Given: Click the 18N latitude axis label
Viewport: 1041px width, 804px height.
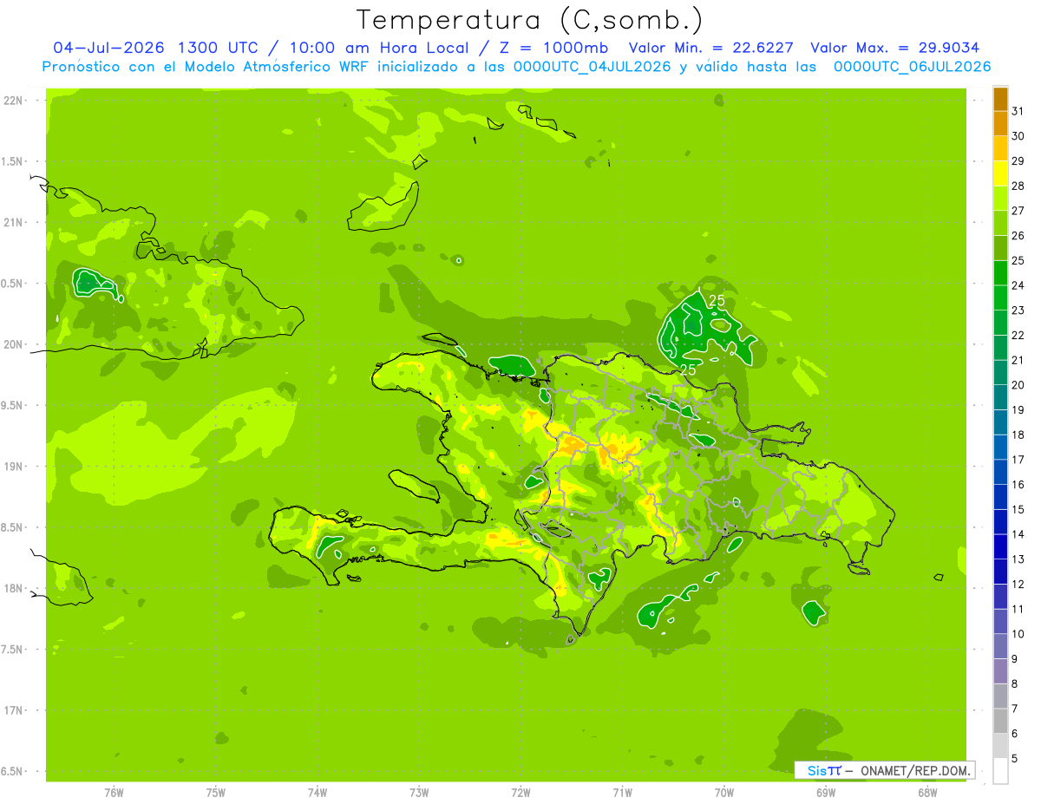Looking at the screenshot, I should (15, 588).
